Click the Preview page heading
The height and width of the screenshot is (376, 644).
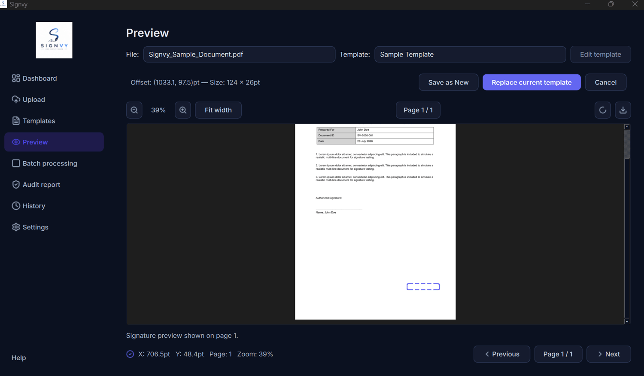[147, 33]
